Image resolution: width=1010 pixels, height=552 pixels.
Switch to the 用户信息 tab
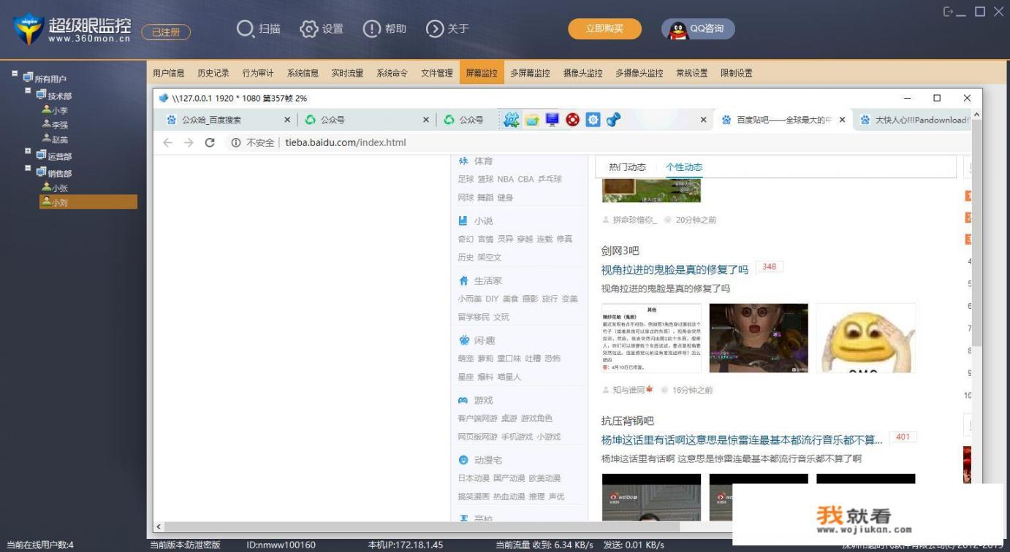coord(169,73)
